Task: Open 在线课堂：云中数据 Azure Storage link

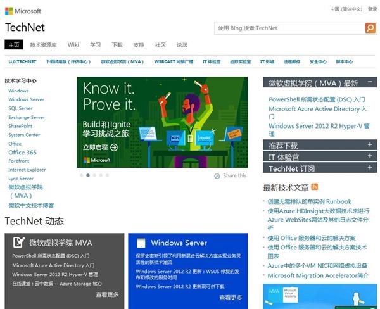Action: point(57,284)
